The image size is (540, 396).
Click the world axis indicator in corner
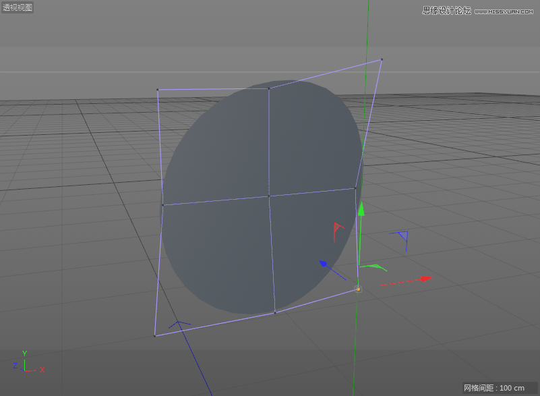coord(26,364)
